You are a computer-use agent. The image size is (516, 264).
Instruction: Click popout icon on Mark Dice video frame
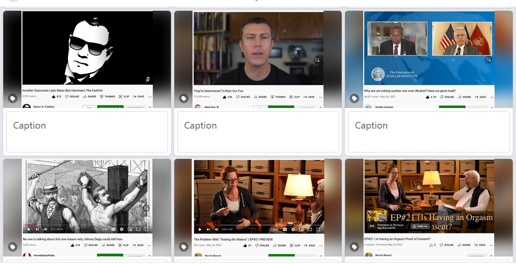[317, 60]
